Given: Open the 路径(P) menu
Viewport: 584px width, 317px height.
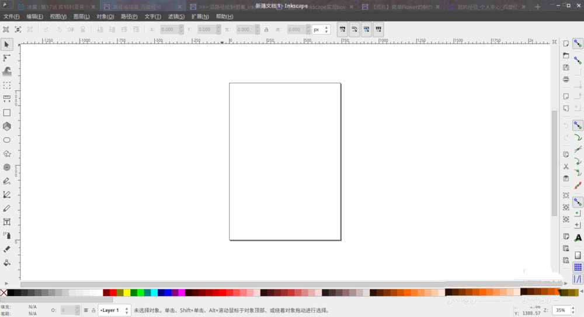Looking at the screenshot, I should [129, 16].
